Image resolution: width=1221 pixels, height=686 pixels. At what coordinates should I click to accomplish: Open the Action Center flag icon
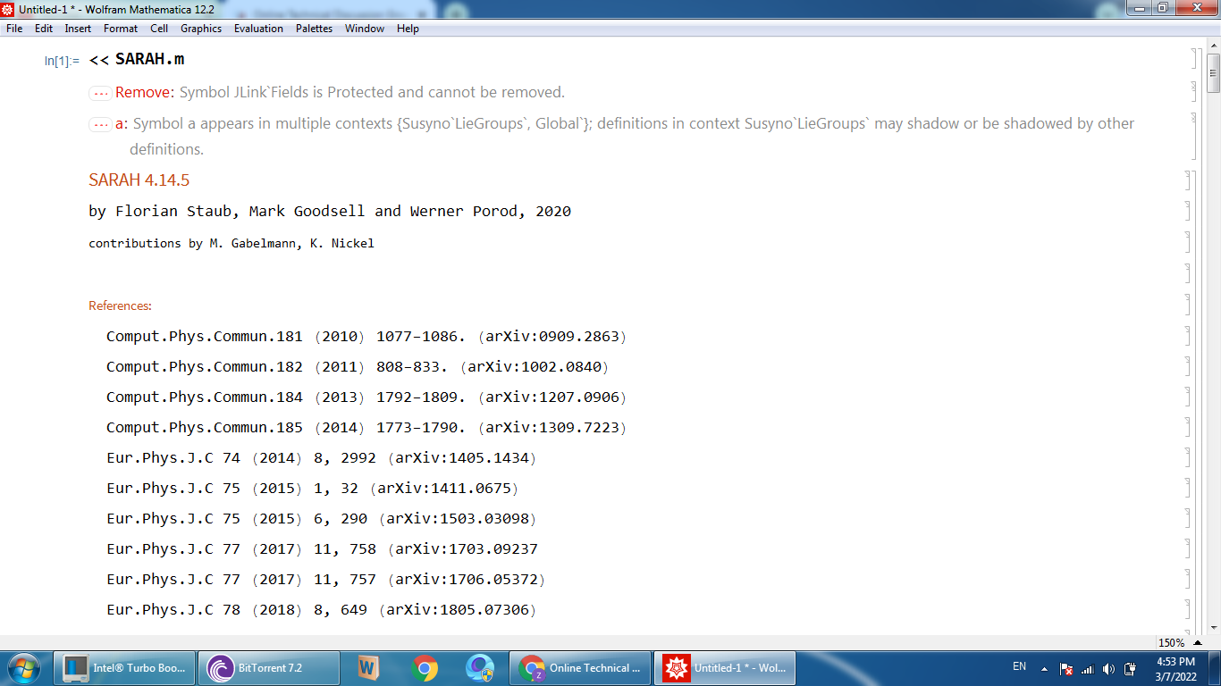[1065, 668]
